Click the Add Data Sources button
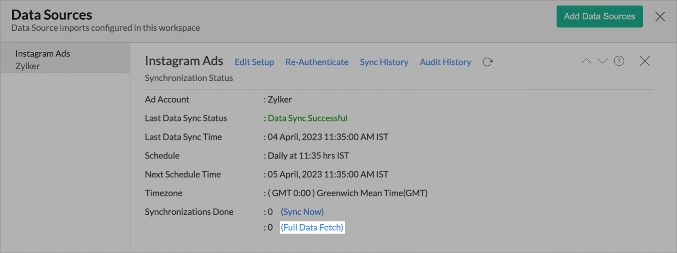 [599, 16]
